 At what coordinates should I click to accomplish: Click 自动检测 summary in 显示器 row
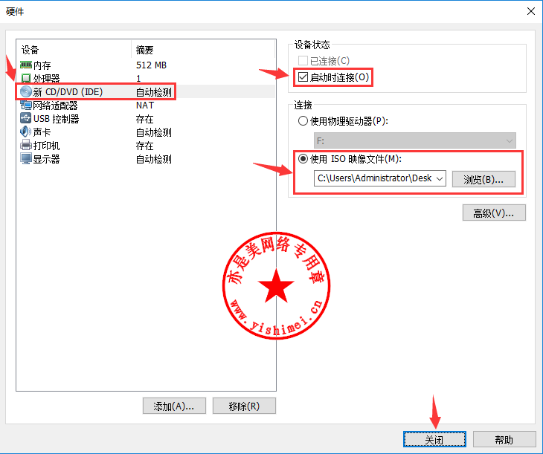154,159
